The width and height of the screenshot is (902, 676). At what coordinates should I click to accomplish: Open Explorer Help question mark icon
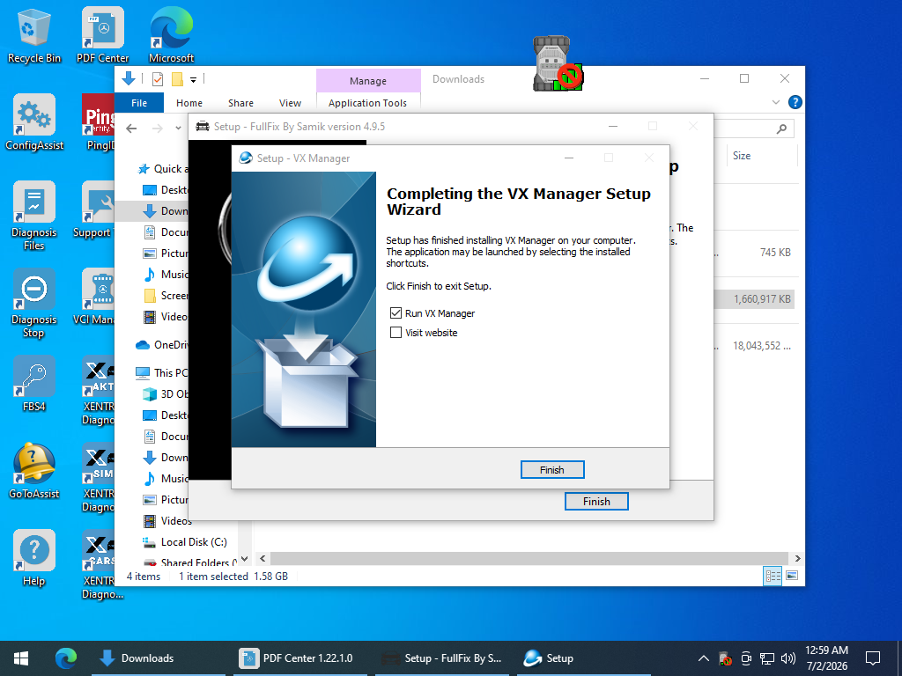(795, 102)
